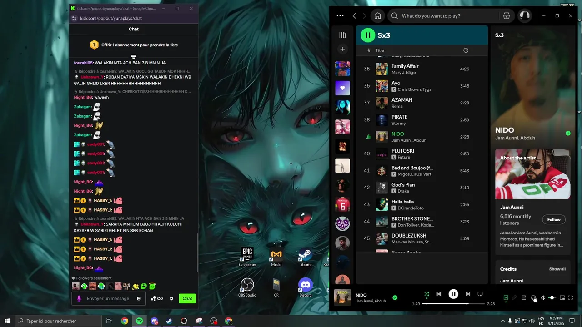Click the saved checkmark beside the NIDO title in Now Playing
The height and width of the screenshot is (327, 582).
(x=568, y=133)
